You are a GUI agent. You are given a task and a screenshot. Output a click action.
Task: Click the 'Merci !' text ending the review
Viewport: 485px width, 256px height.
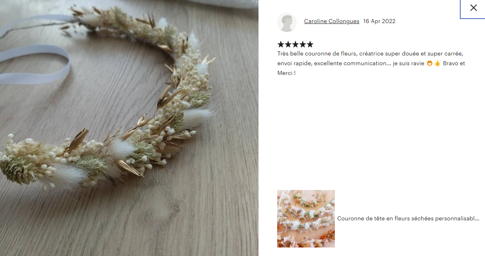pos(287,73)
